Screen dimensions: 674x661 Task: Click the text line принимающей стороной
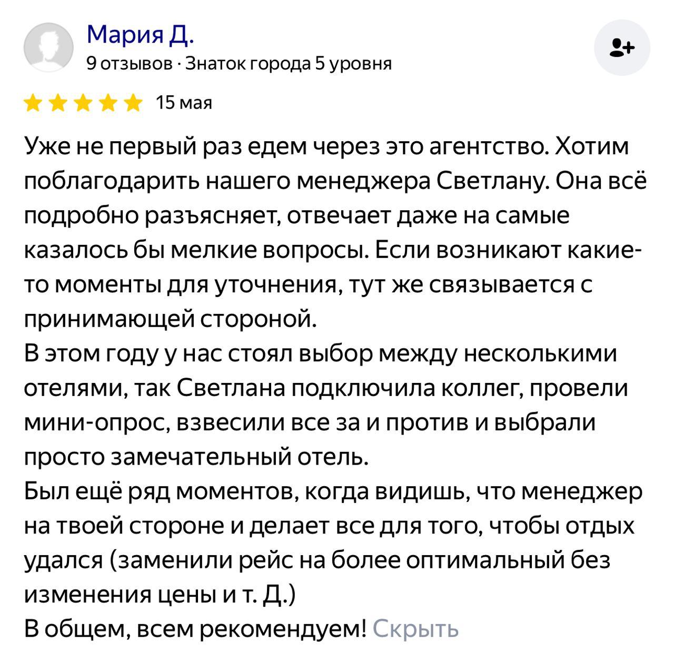[x=171, y=319]
